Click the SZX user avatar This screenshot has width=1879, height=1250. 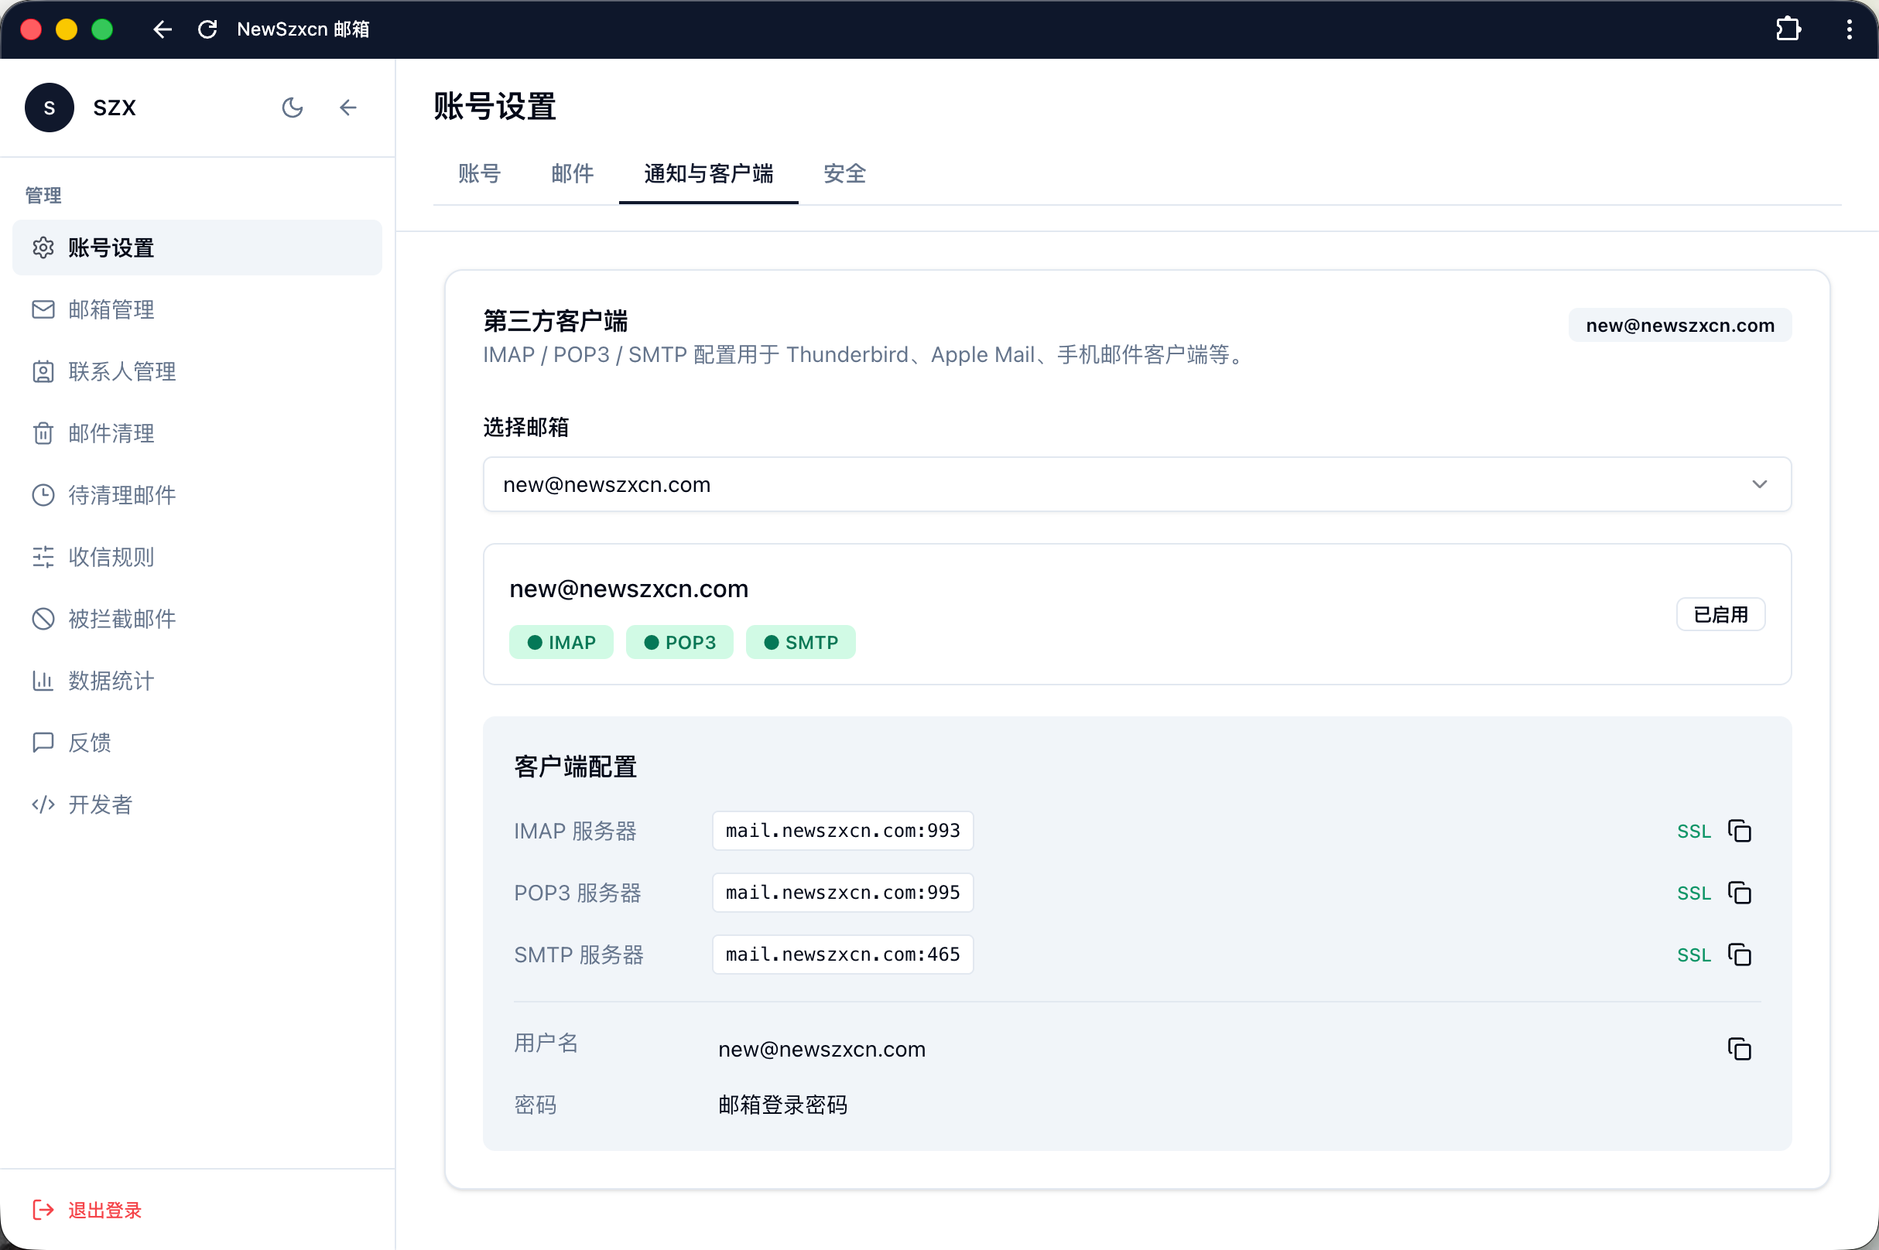50,108
